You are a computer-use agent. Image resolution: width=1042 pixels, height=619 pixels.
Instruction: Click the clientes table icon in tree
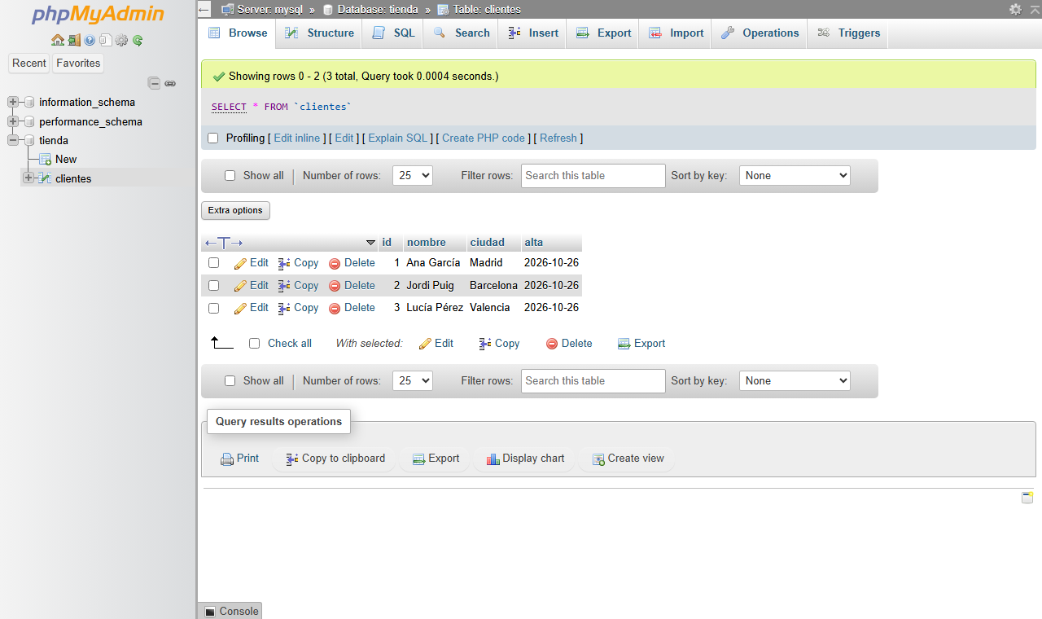[46, 178]
